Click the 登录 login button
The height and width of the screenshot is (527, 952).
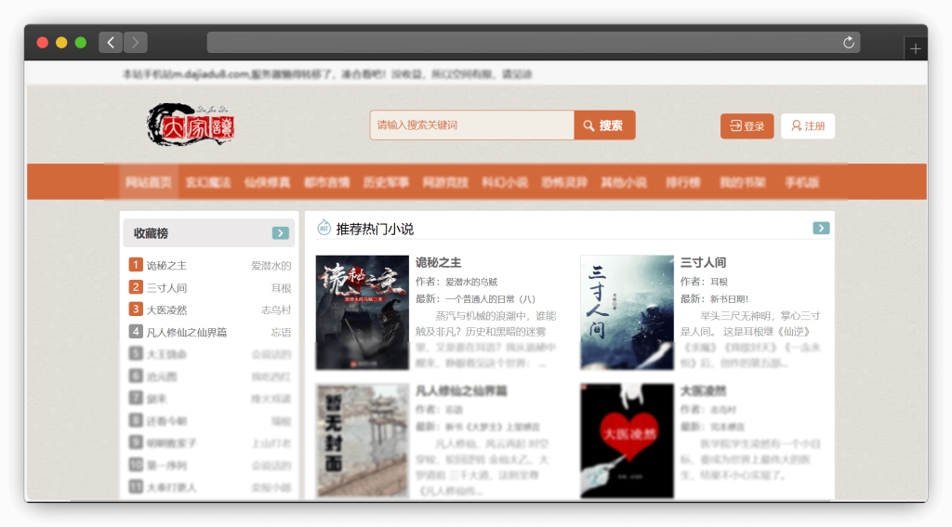[747, 125]
